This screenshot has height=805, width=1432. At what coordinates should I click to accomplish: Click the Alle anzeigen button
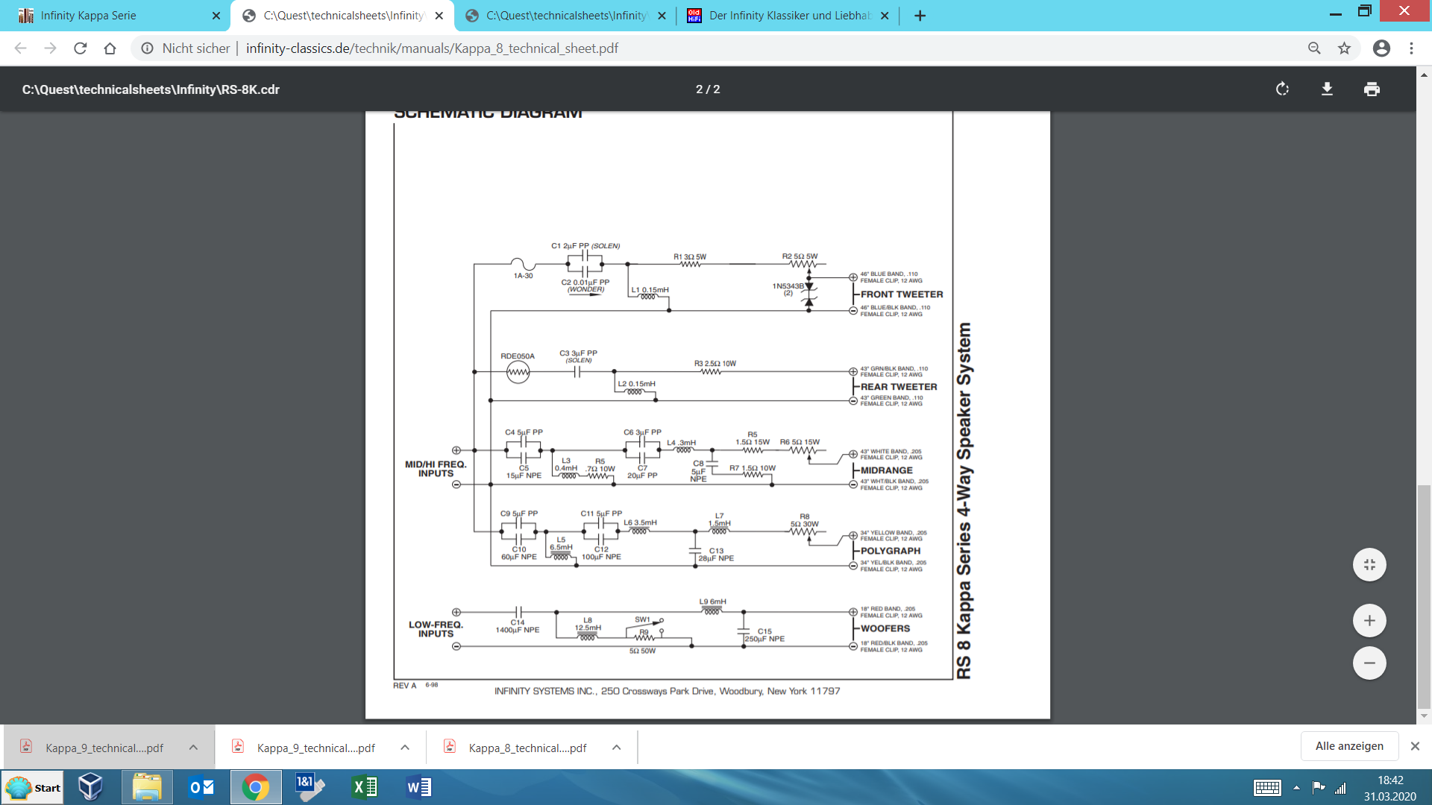coord(1348,746)
